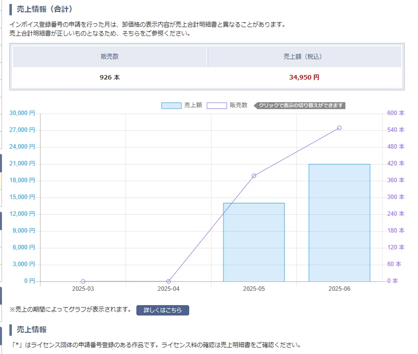Click the 2025-05 sales bar
Image resolution: width=418 pixels, height=354 pixels.
254,242
